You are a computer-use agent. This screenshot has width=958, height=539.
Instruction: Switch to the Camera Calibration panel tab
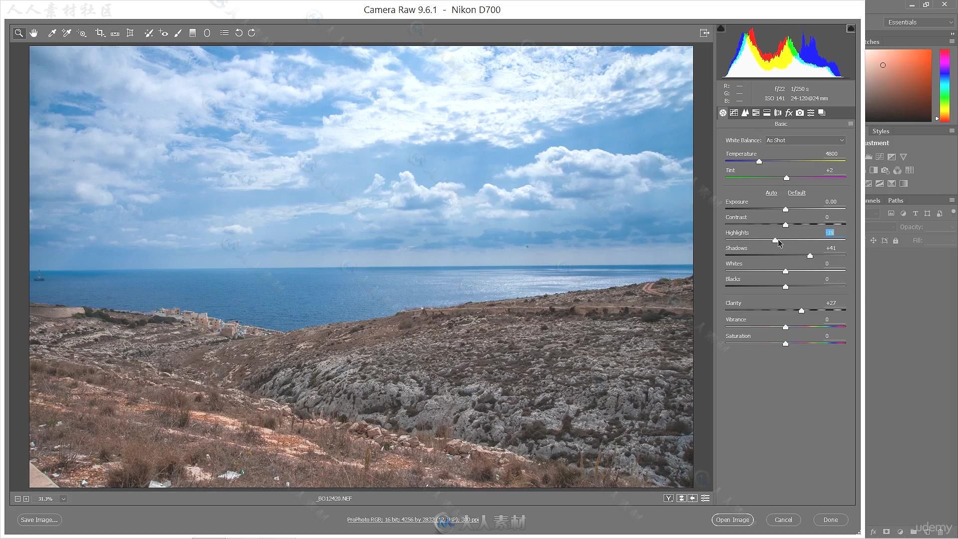(800, 113)
